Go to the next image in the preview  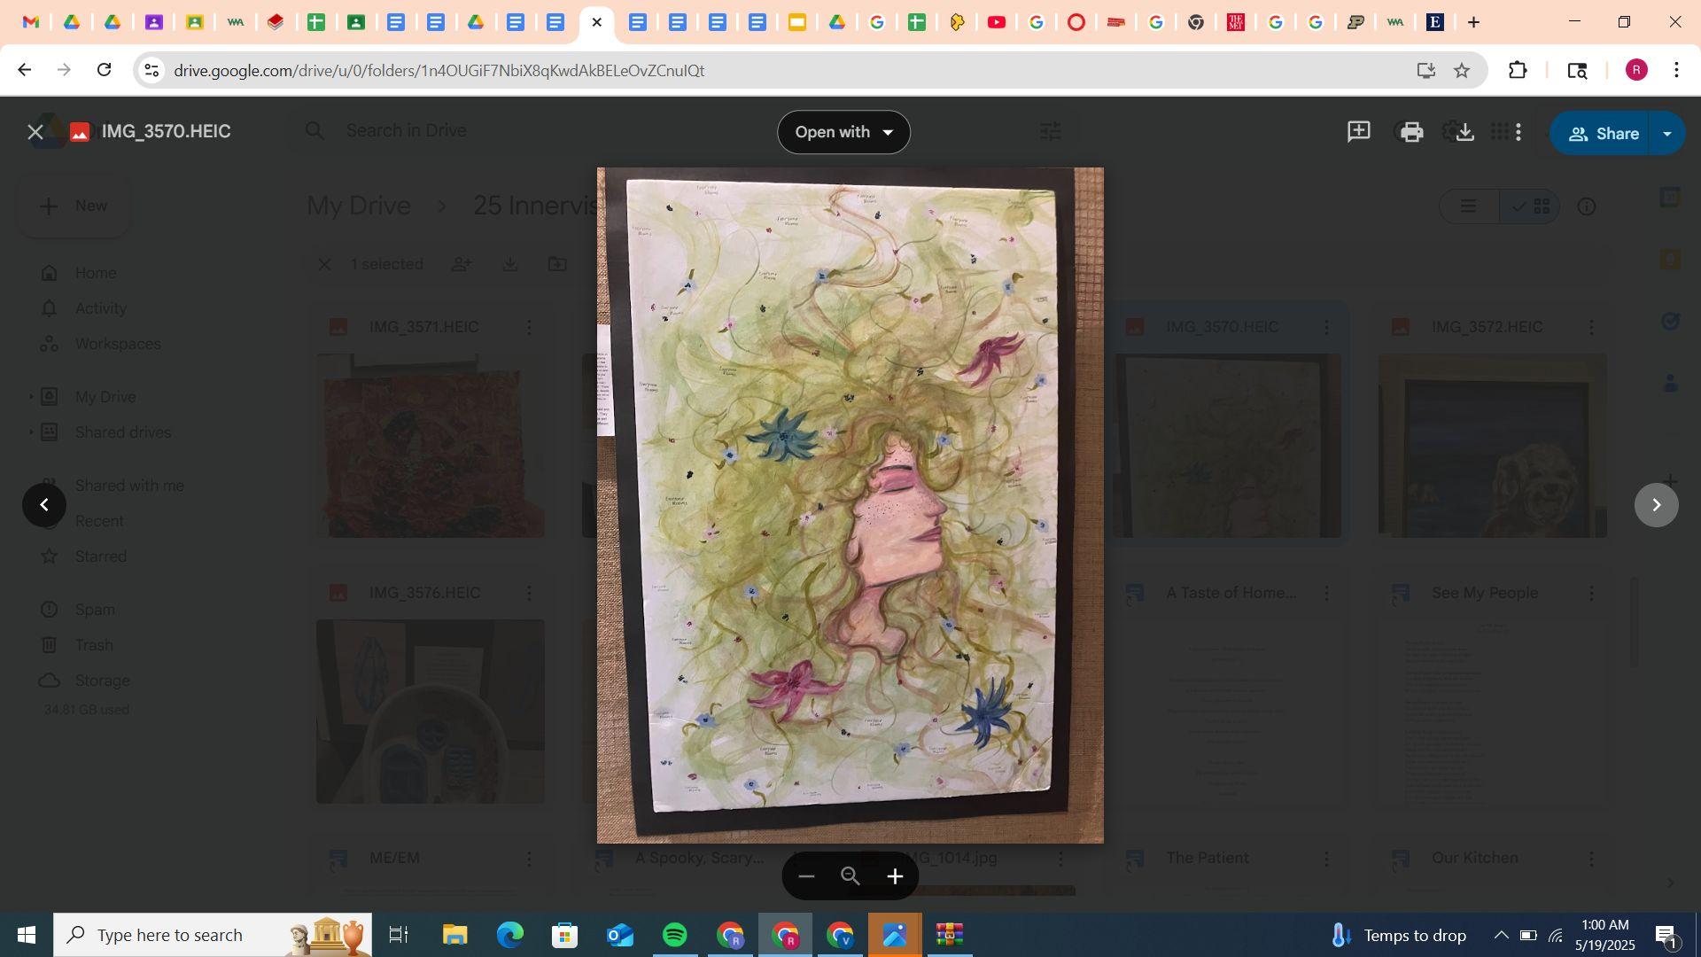1656,505
